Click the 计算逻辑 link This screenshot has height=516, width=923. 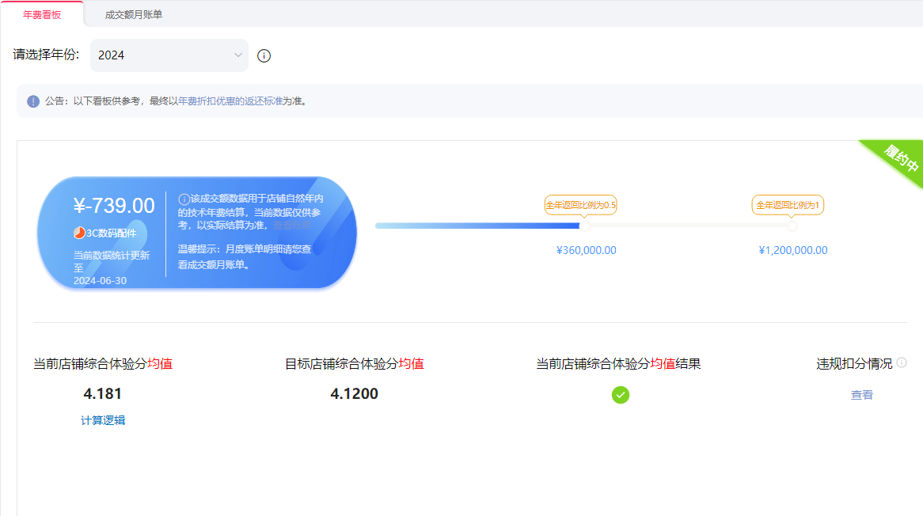(x=103, y=420)
